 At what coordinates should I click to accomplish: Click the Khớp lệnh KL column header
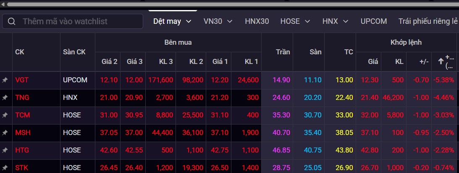(x=399, y=61)
